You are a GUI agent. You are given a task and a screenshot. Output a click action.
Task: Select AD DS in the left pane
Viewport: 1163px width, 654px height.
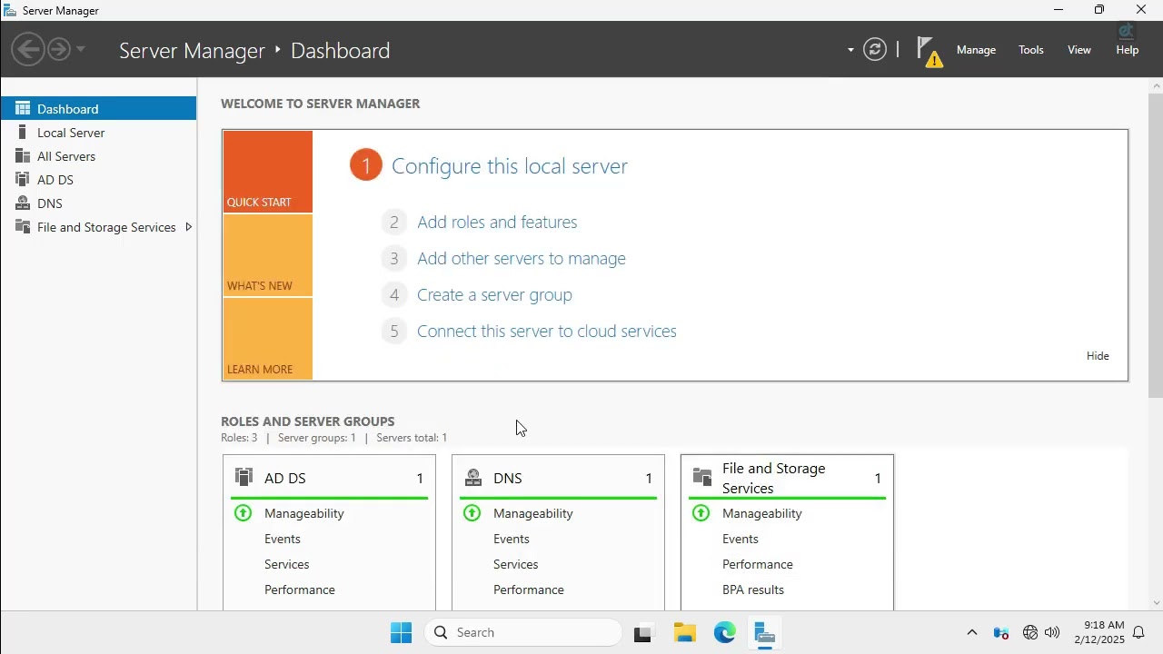point(98,180)
